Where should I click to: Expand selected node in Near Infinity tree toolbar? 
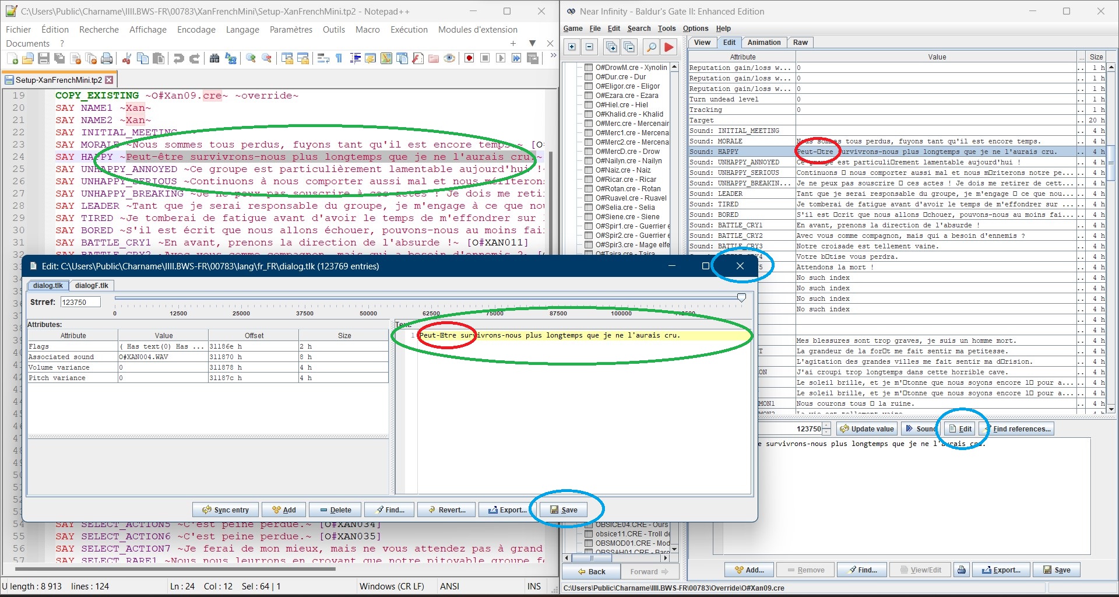(572, 47)
